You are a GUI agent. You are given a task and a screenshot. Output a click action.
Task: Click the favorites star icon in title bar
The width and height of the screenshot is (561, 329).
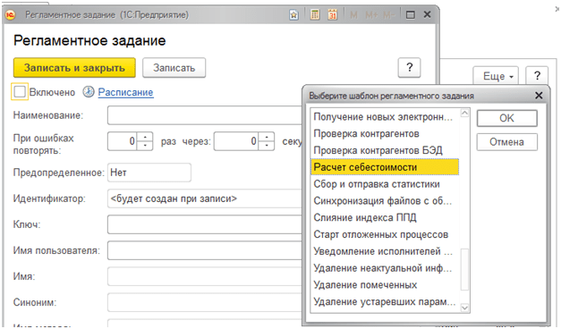[293, 15]
